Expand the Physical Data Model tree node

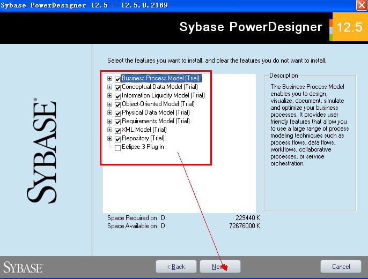click(x=109, y=112)
